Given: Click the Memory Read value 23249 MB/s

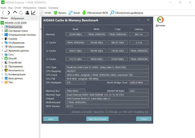Looking at the screenshot, I should pyautogui.click(x=75, y=34).
